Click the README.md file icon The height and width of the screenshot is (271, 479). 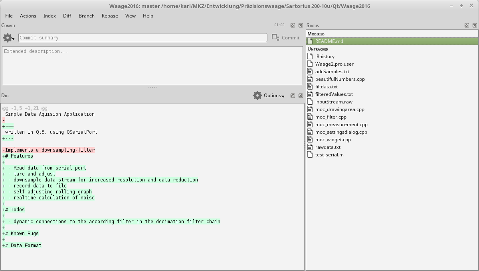310,41
